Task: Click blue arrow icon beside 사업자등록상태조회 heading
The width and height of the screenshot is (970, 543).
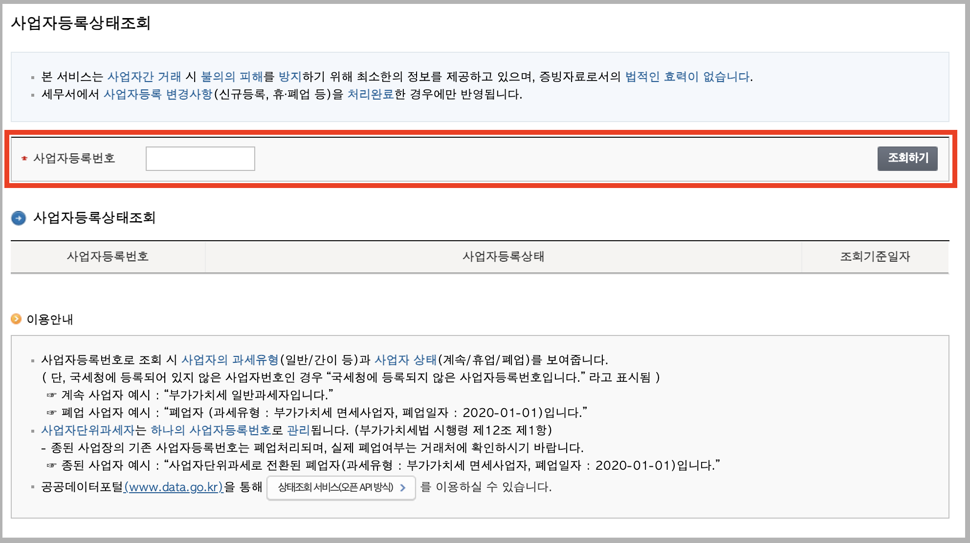Action: click(19, 218)
